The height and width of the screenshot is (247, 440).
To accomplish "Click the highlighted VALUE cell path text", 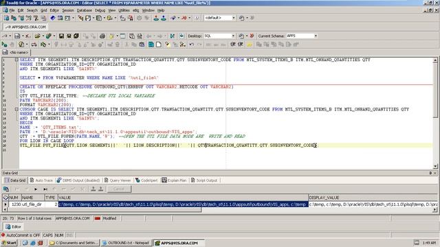I will click(x=183, y=204).
